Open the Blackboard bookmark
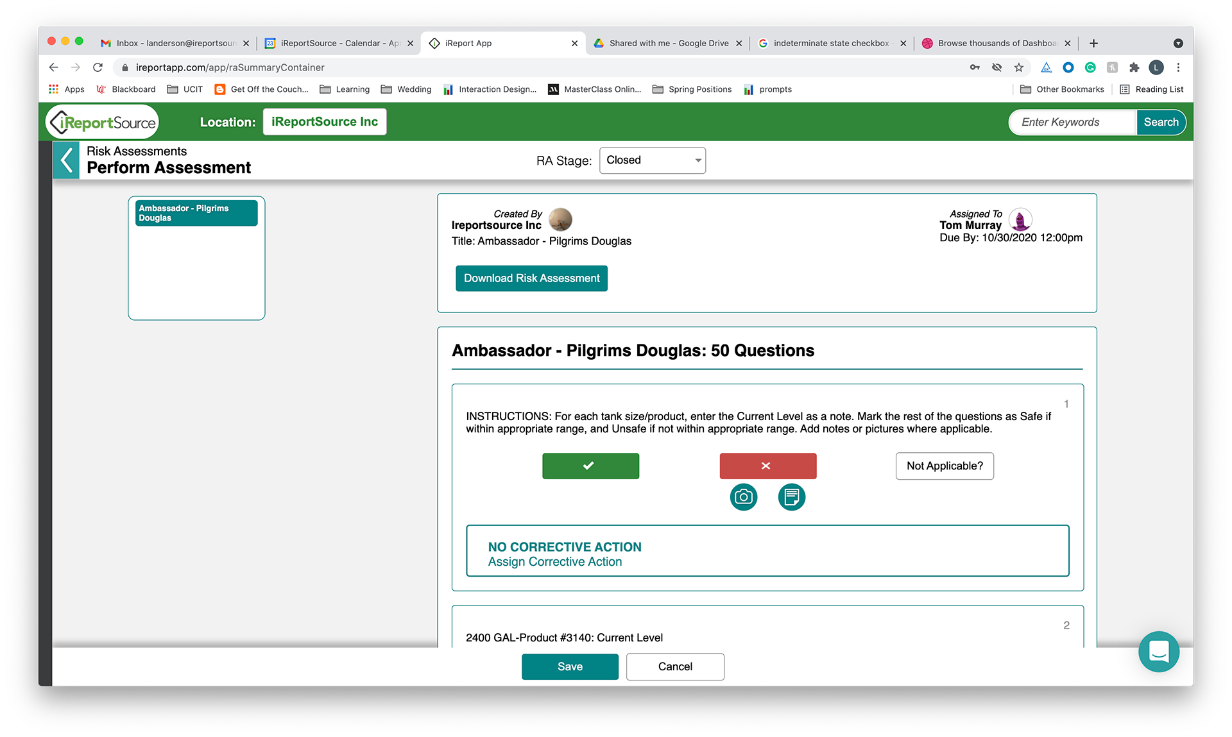Screen dimensions: 1232x737 pyautogui.click(x=126, y=89)
